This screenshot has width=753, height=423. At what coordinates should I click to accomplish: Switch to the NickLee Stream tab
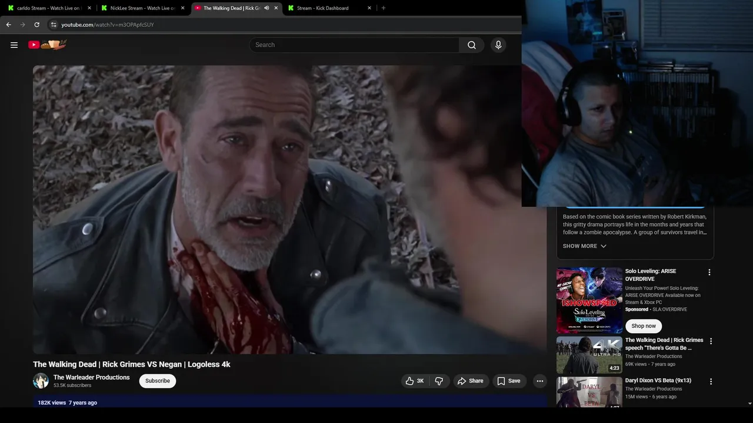pos(142,8)
